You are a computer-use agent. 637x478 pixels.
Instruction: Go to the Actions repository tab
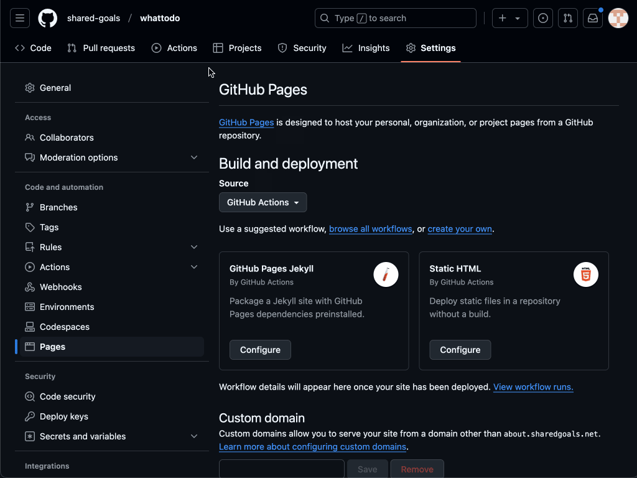(x=174, y=48)
